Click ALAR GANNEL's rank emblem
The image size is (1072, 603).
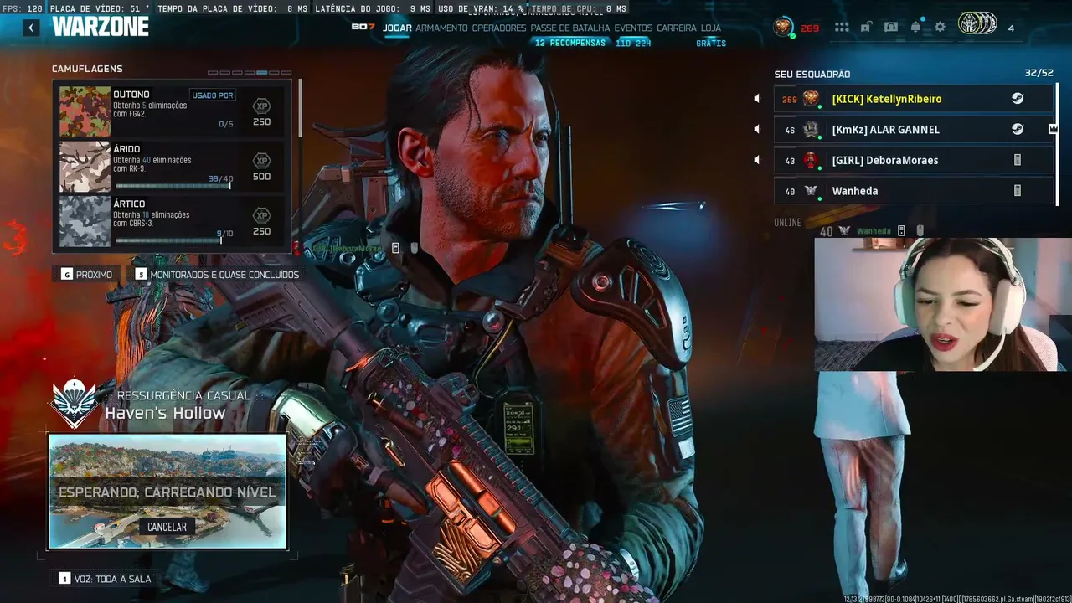[811, 130]
